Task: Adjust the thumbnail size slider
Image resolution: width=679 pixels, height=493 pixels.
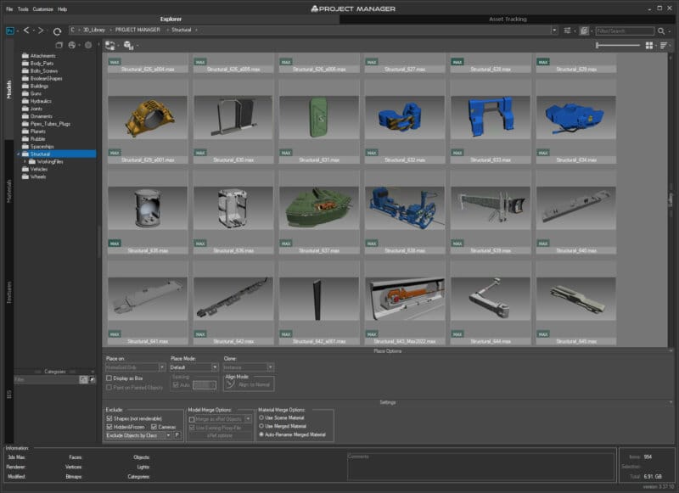Action: point(618,45)
